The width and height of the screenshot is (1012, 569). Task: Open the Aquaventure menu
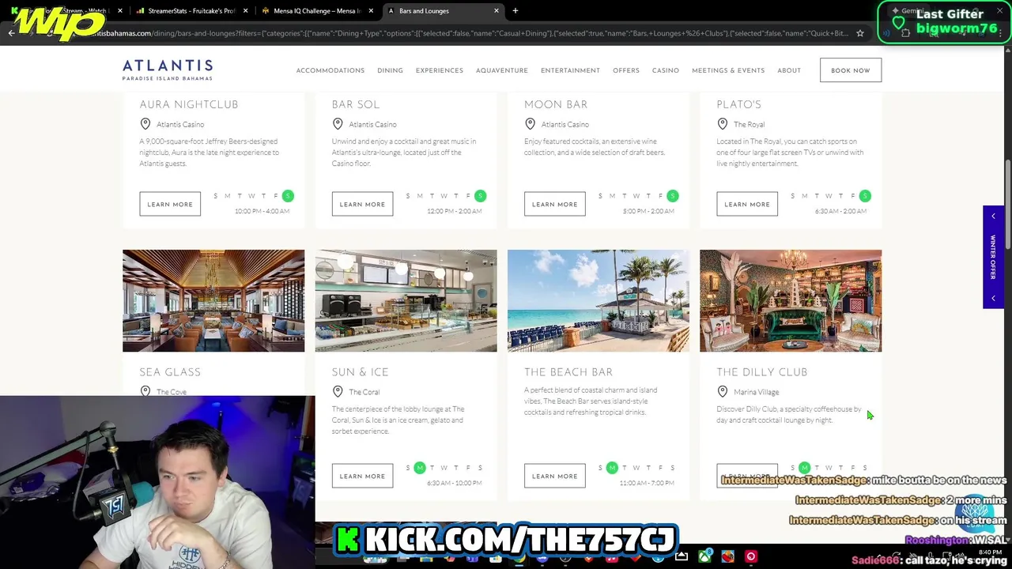(x=502, y=70)
